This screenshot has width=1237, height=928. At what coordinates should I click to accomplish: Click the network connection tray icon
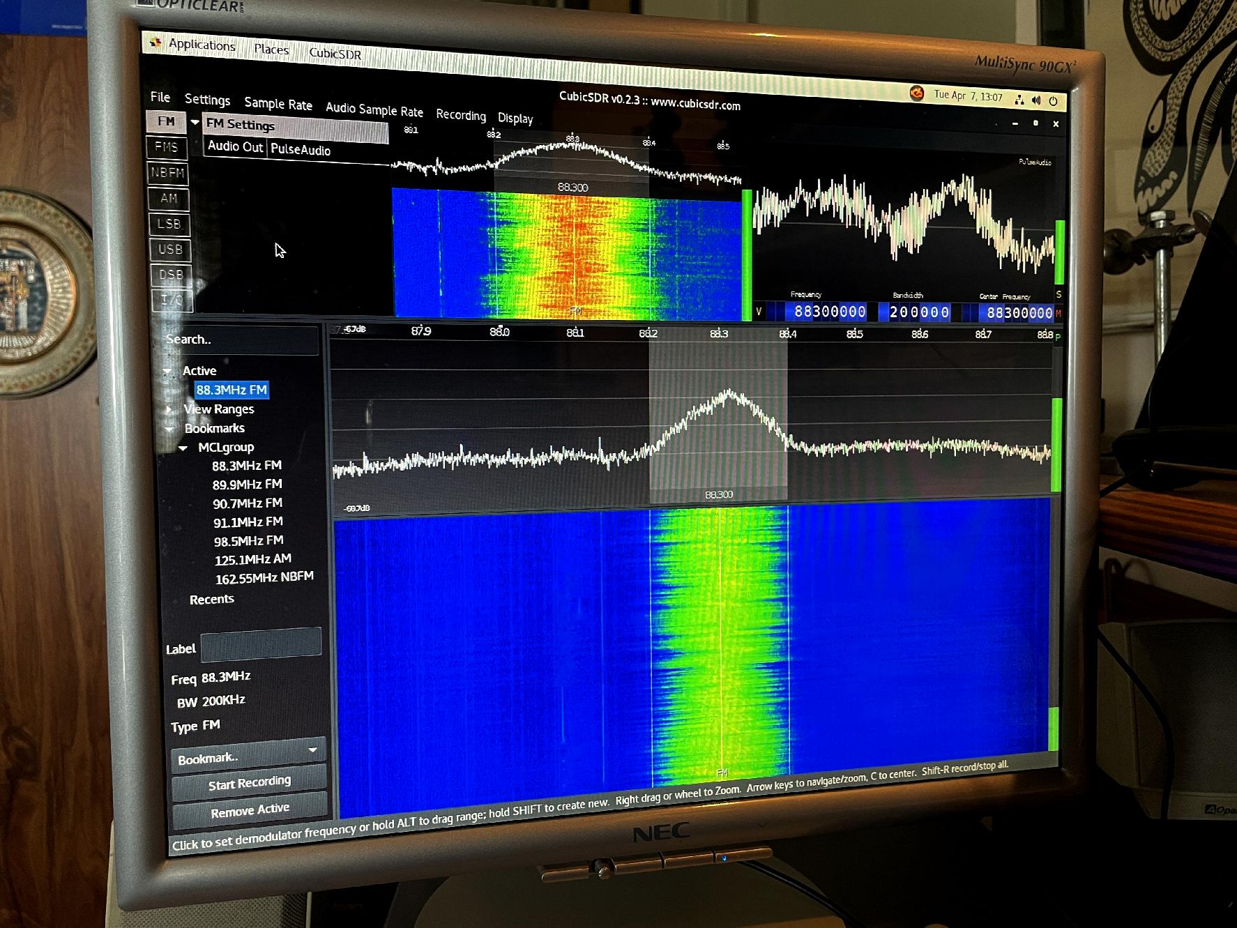point(1019,100)
